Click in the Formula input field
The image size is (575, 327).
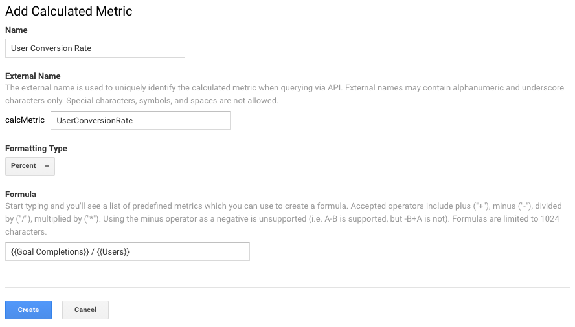128,251
